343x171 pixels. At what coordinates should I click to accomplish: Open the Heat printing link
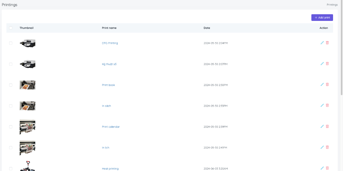(x=110, y=169)
